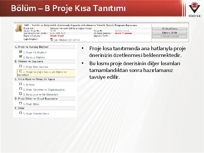Click the Başvuru Önizle button

(x=170, y=33)
